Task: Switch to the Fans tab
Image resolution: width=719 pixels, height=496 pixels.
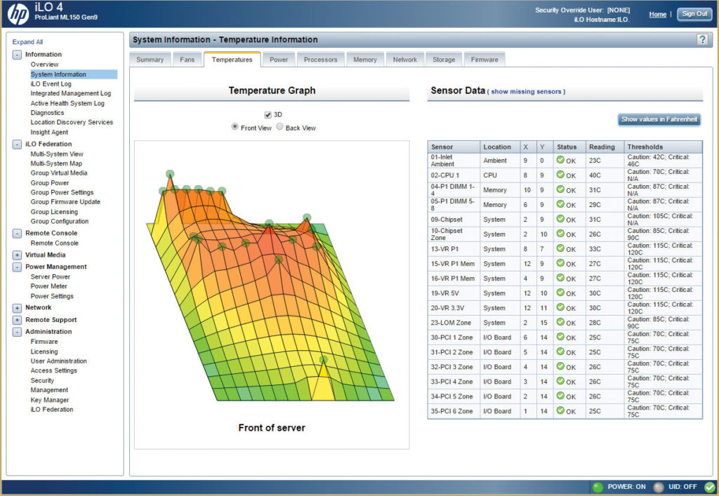Action: [x=187, y=60]
